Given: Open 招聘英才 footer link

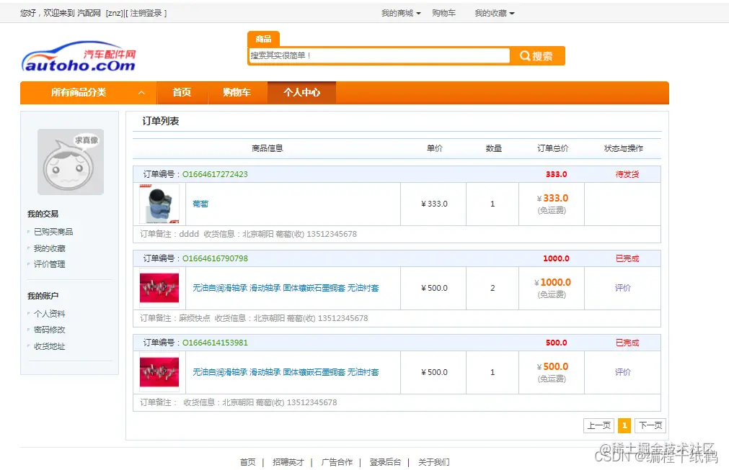Looking at the screenshot, I should [288, 462].
